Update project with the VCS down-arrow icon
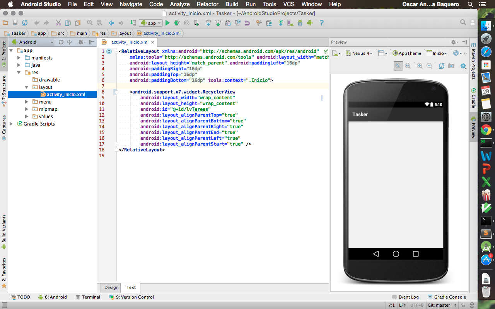 [208, 23]
